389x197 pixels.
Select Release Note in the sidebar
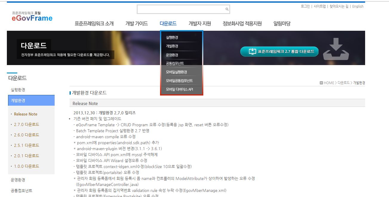pos(26,114)
